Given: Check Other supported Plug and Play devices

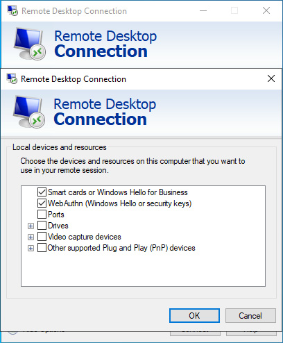Looking at the screenshot, I should [x=42, y=248].
